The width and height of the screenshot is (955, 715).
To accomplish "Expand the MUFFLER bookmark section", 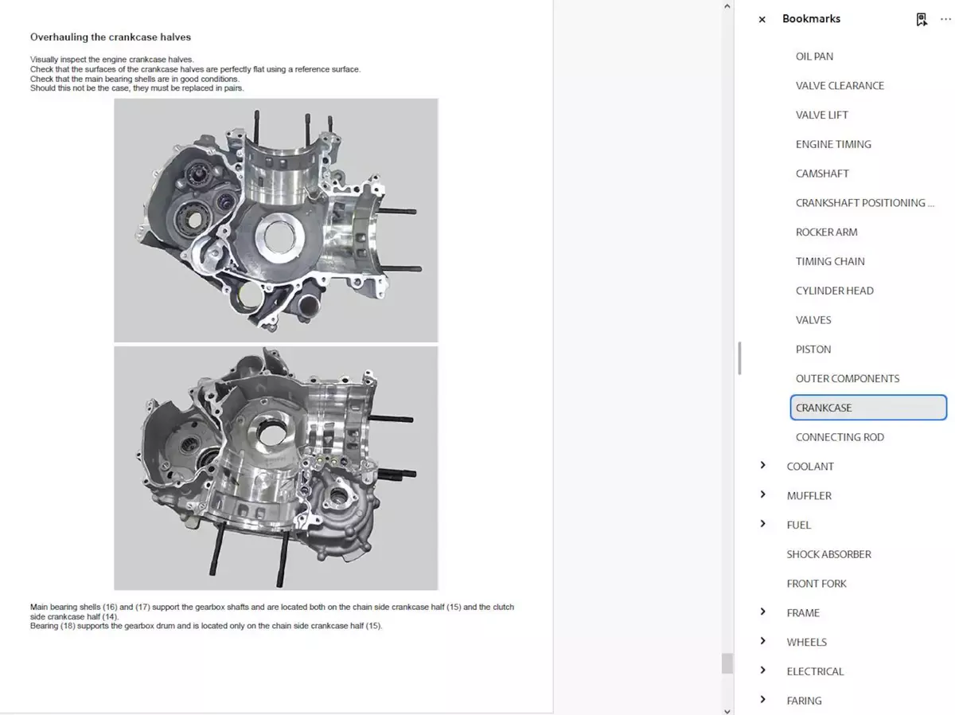I will [762, 494].
